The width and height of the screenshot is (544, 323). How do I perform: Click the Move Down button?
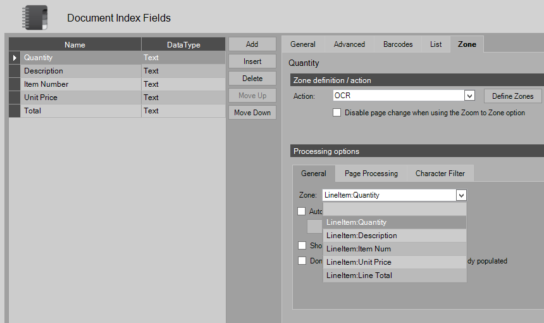pos(252,113)
